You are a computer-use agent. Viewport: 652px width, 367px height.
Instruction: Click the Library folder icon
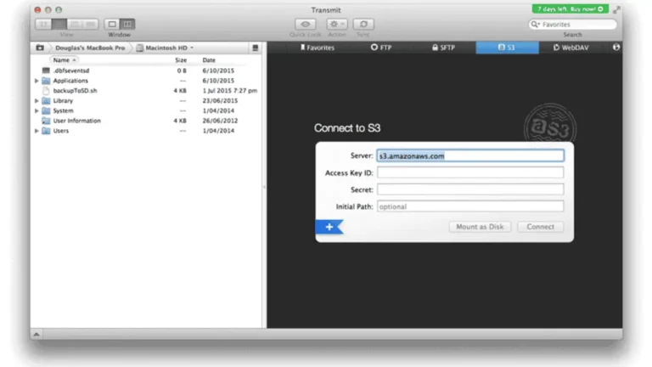pyautogui.click(x=46, y=101)
